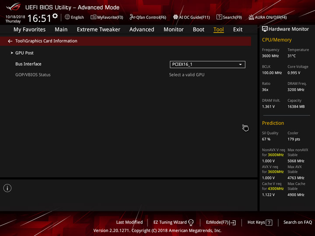Click DRAM Freq. value 3200 MHz
The image size is (315, 236).
click(x=296, y=90)
